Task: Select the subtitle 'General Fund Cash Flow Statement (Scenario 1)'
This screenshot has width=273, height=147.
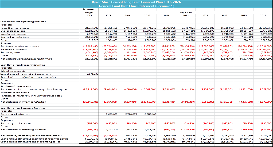Action: pos(136,6)
